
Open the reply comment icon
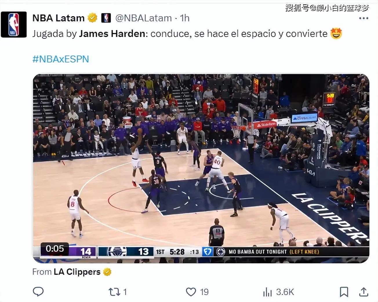[x=38, y=292]
